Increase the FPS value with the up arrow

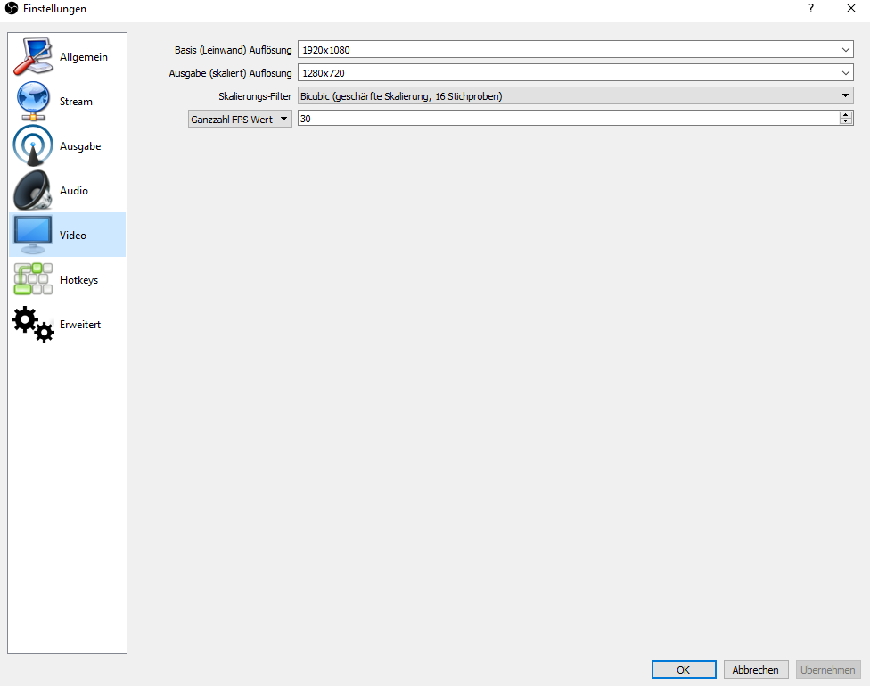[846, 115]
